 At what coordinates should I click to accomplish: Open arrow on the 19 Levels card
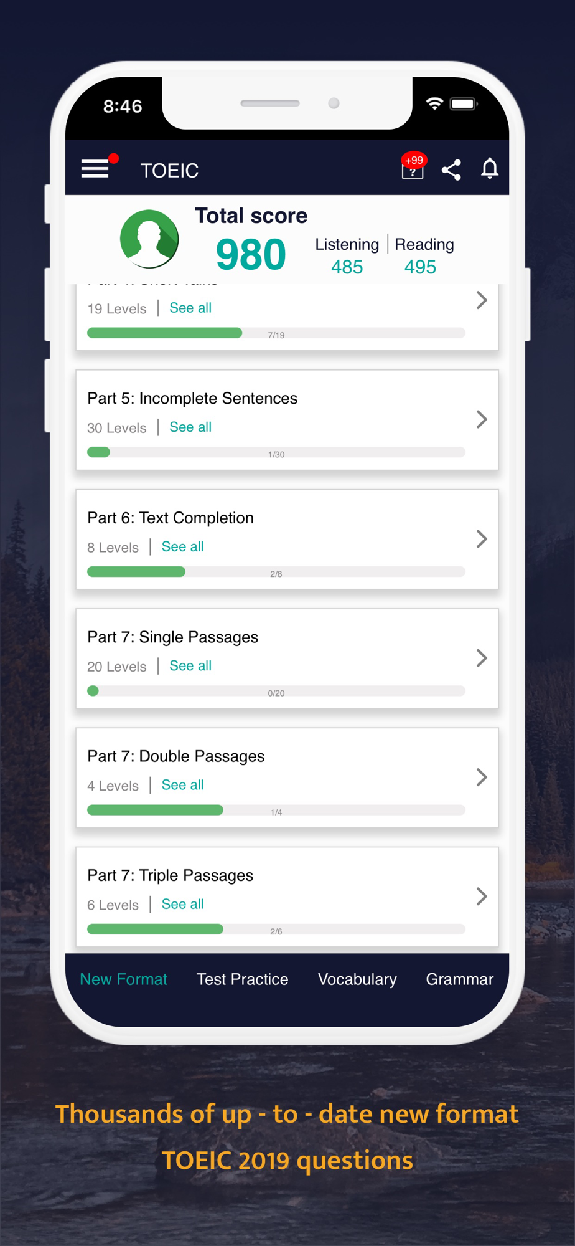coord(482,300)
